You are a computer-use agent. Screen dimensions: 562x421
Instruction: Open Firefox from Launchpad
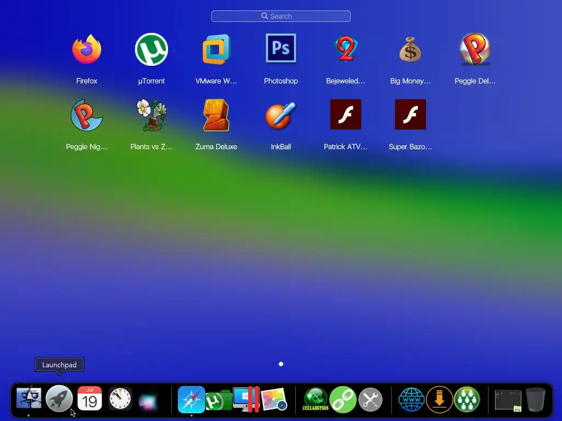click(87, 49)
